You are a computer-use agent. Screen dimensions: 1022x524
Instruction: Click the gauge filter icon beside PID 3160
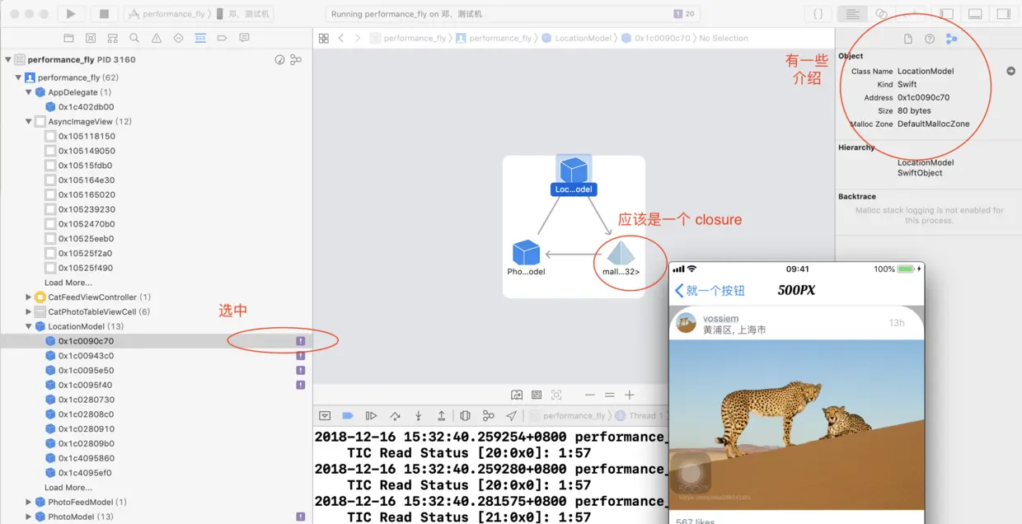click(279, 59)
